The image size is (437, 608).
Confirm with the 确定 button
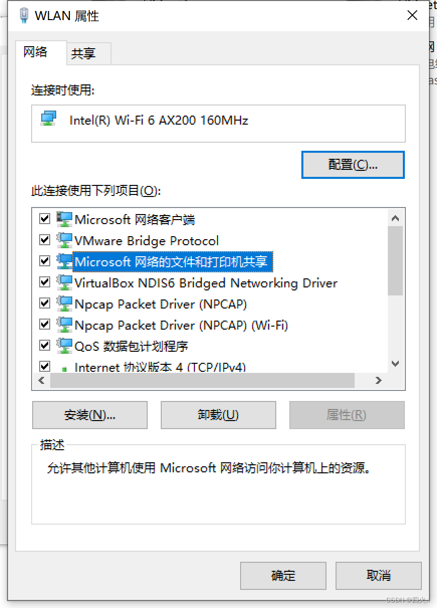(283, 575)
